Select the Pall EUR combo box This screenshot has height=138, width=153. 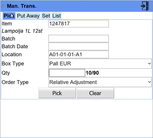click(100, 64)
